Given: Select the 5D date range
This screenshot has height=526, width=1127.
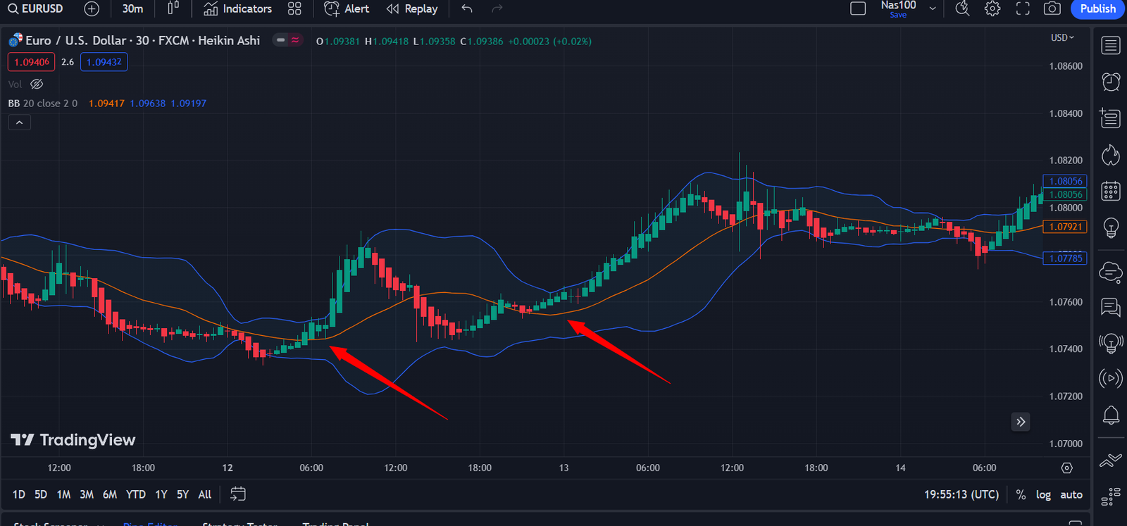Looking at the screenshot, I should [41, 495].
